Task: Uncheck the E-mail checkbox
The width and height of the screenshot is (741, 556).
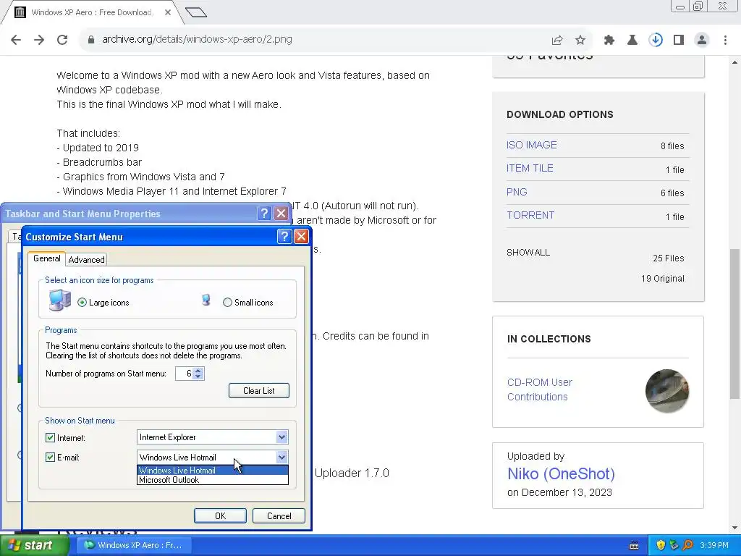Action: (50, 458)
